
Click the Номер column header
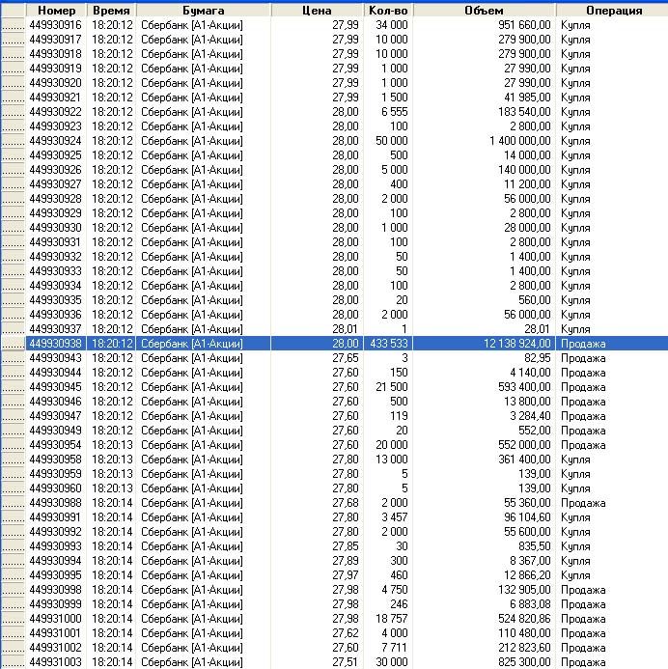56,11
